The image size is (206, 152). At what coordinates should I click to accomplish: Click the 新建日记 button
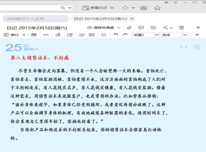click(94, 8)
